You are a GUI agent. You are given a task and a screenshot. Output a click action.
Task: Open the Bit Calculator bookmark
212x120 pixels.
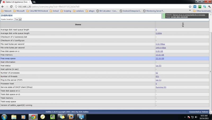tap(107, 11)
